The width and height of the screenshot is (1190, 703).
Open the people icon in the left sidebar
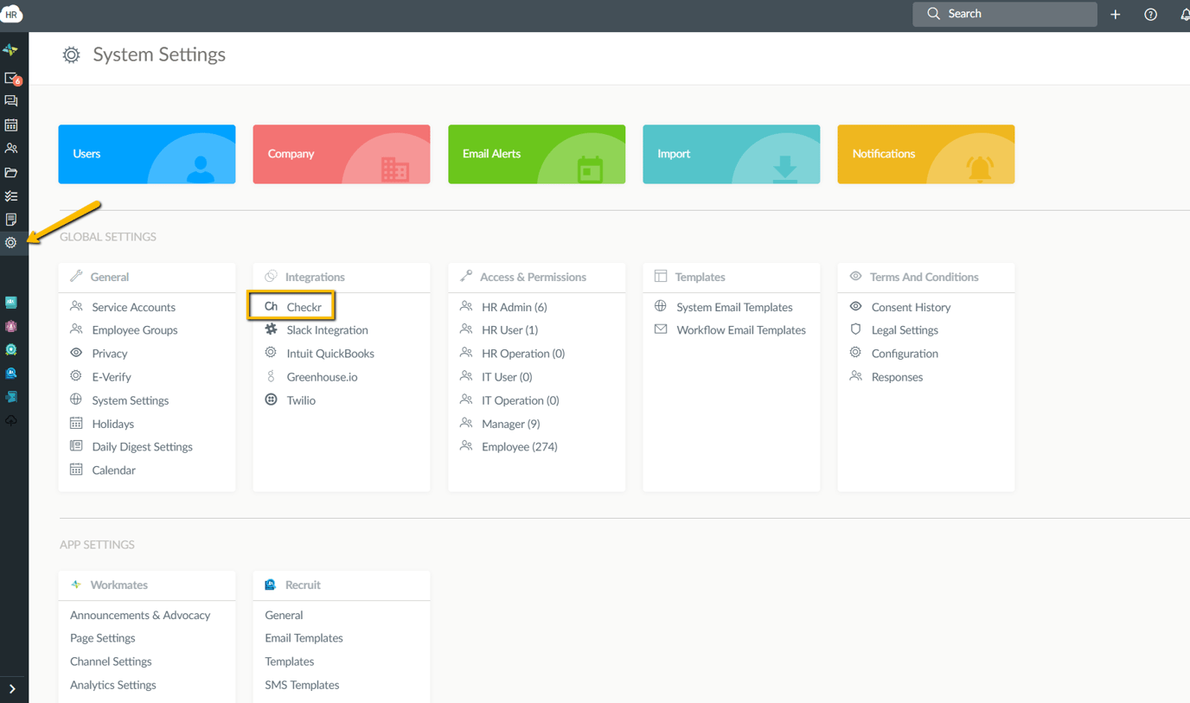tap(11, 149)
